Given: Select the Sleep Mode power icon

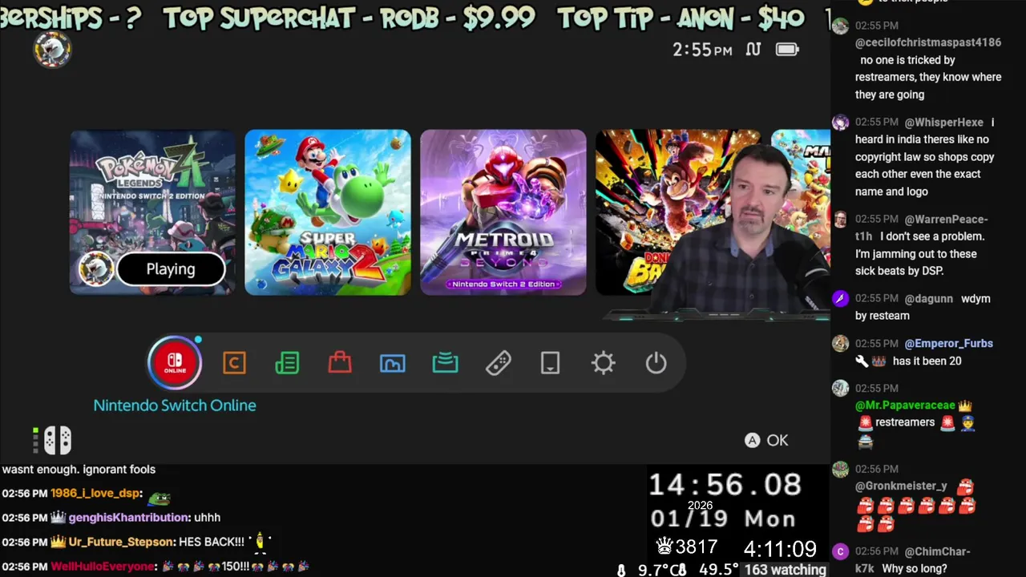Looking at the screenshot, I should point(656,363).
